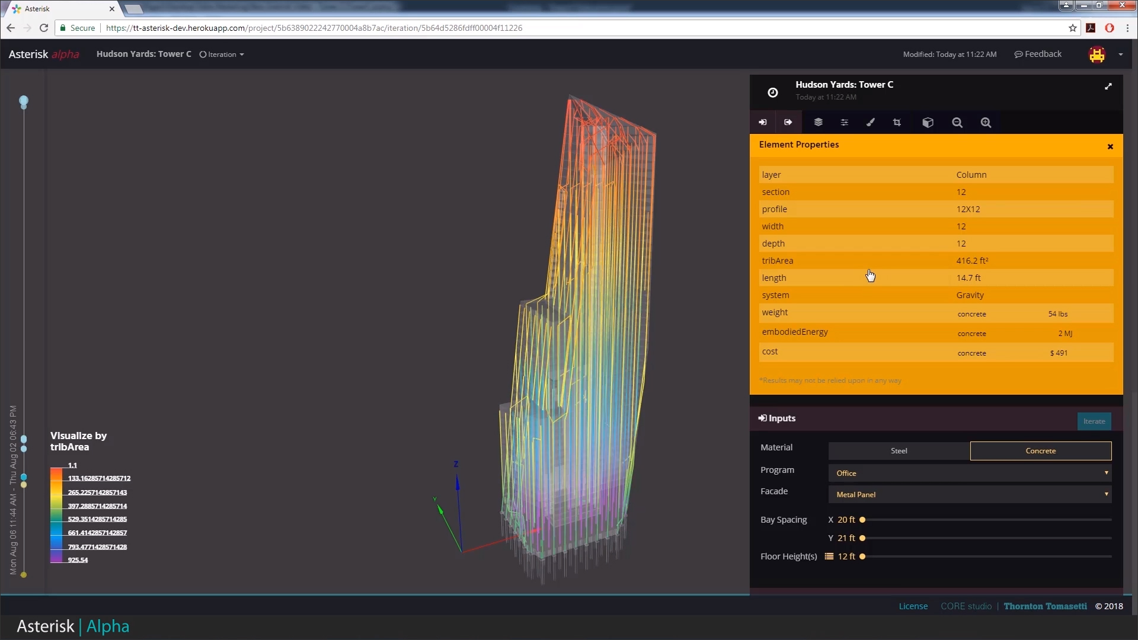
Task: Click the weight value 54 lbs
Action: 1058,314
